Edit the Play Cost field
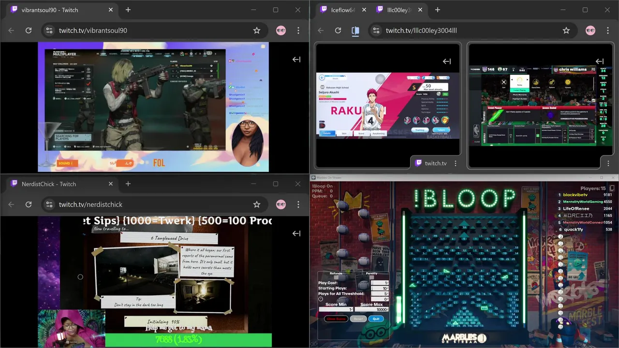This screenshot has height=348, width=619. click(380, 283)
